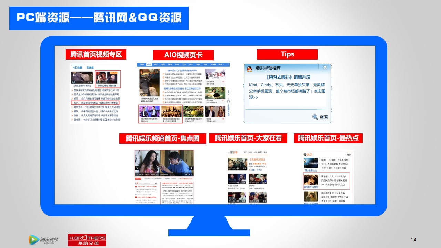Open the red-framed 新西游正片预定 thumbnail

tap(311, 179)
